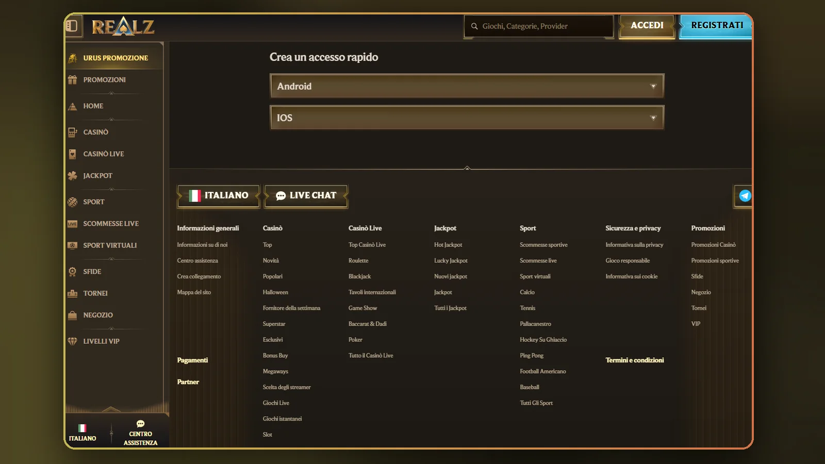Click the card icon beside Casinò Live
This screenshot has height=464, width=825.
point(73,154)
